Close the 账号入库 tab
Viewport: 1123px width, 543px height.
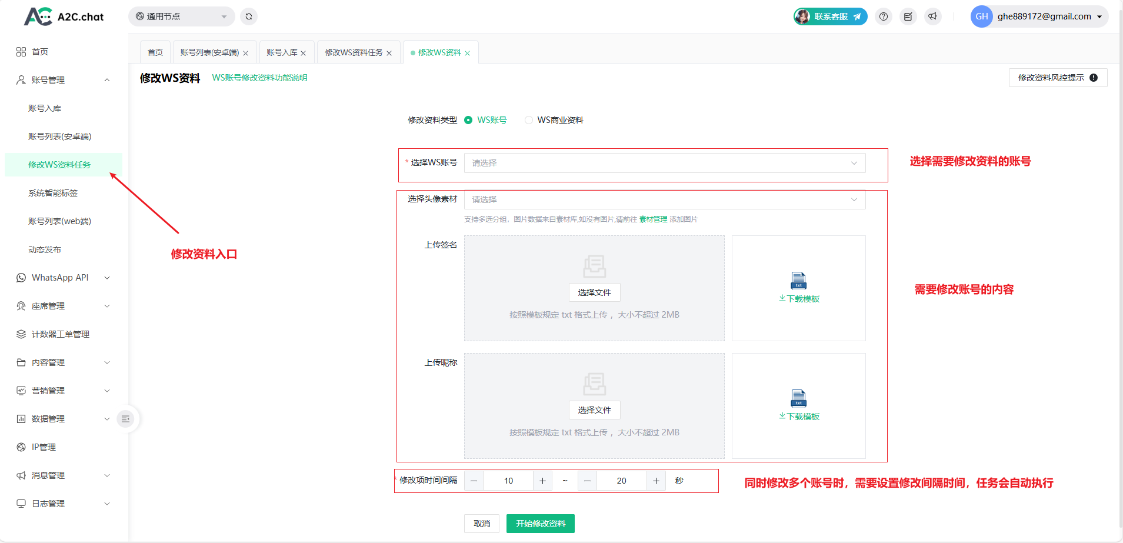[304, 53]
